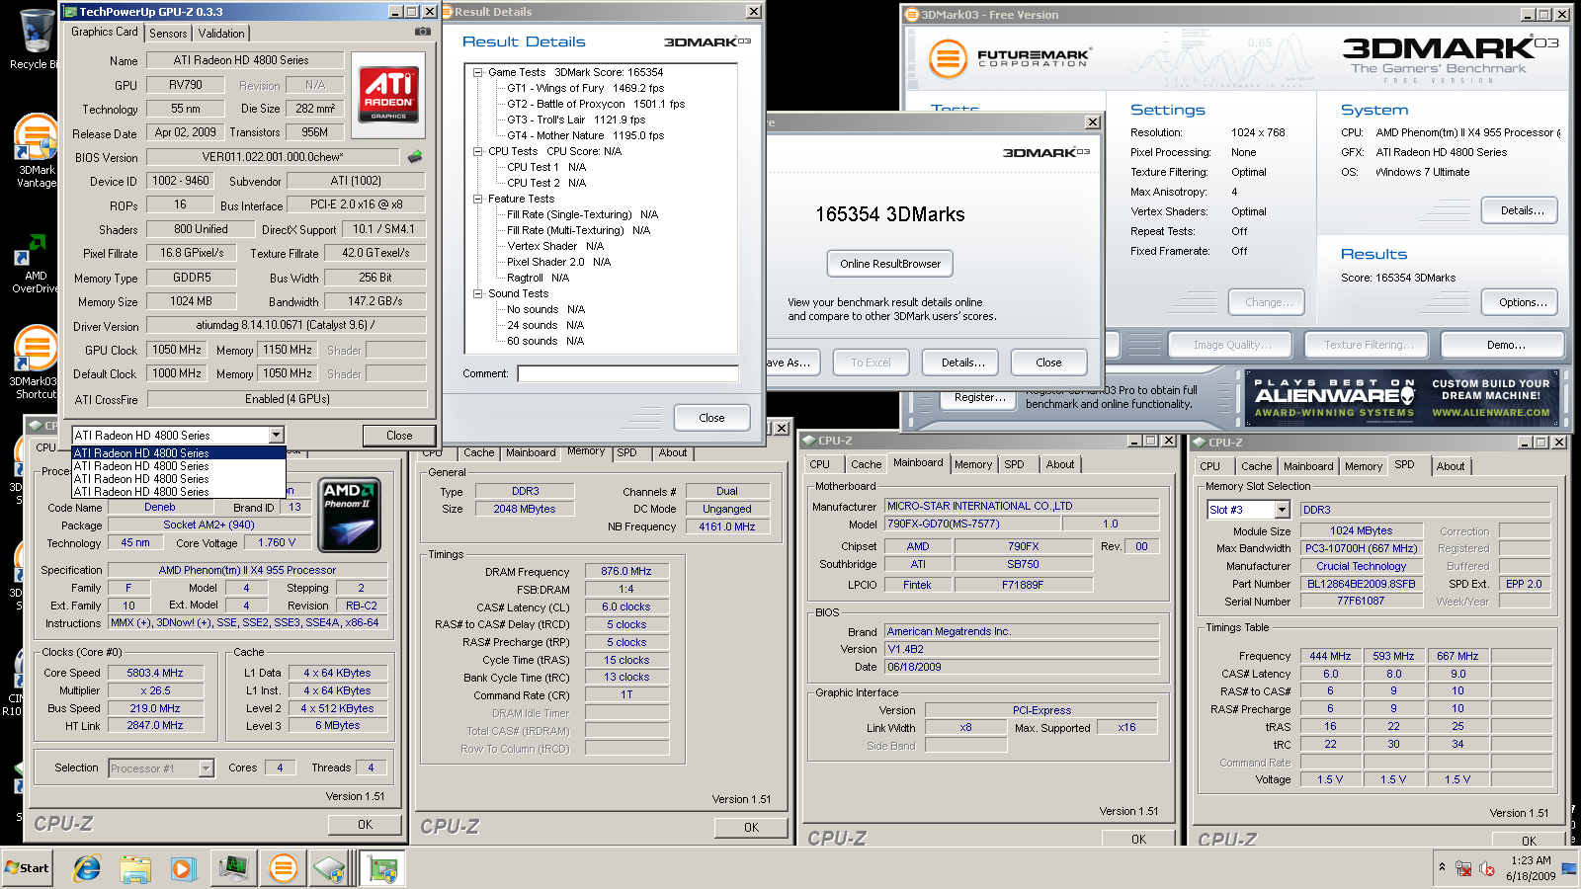Collapse the Game Tests tree node

pyautogui.click(x=477, y=72)
